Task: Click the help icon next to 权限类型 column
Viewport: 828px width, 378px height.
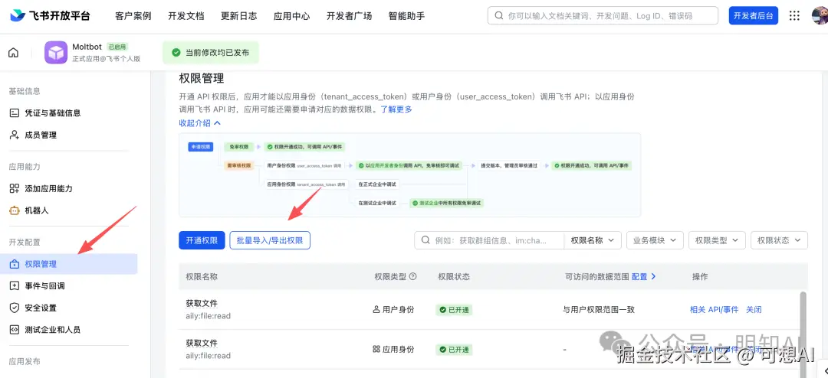Action: (413, 276)
